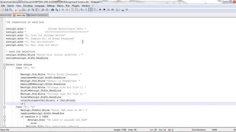Open the View menu
This screenshot has height=132, width=236.
point(18,6)
